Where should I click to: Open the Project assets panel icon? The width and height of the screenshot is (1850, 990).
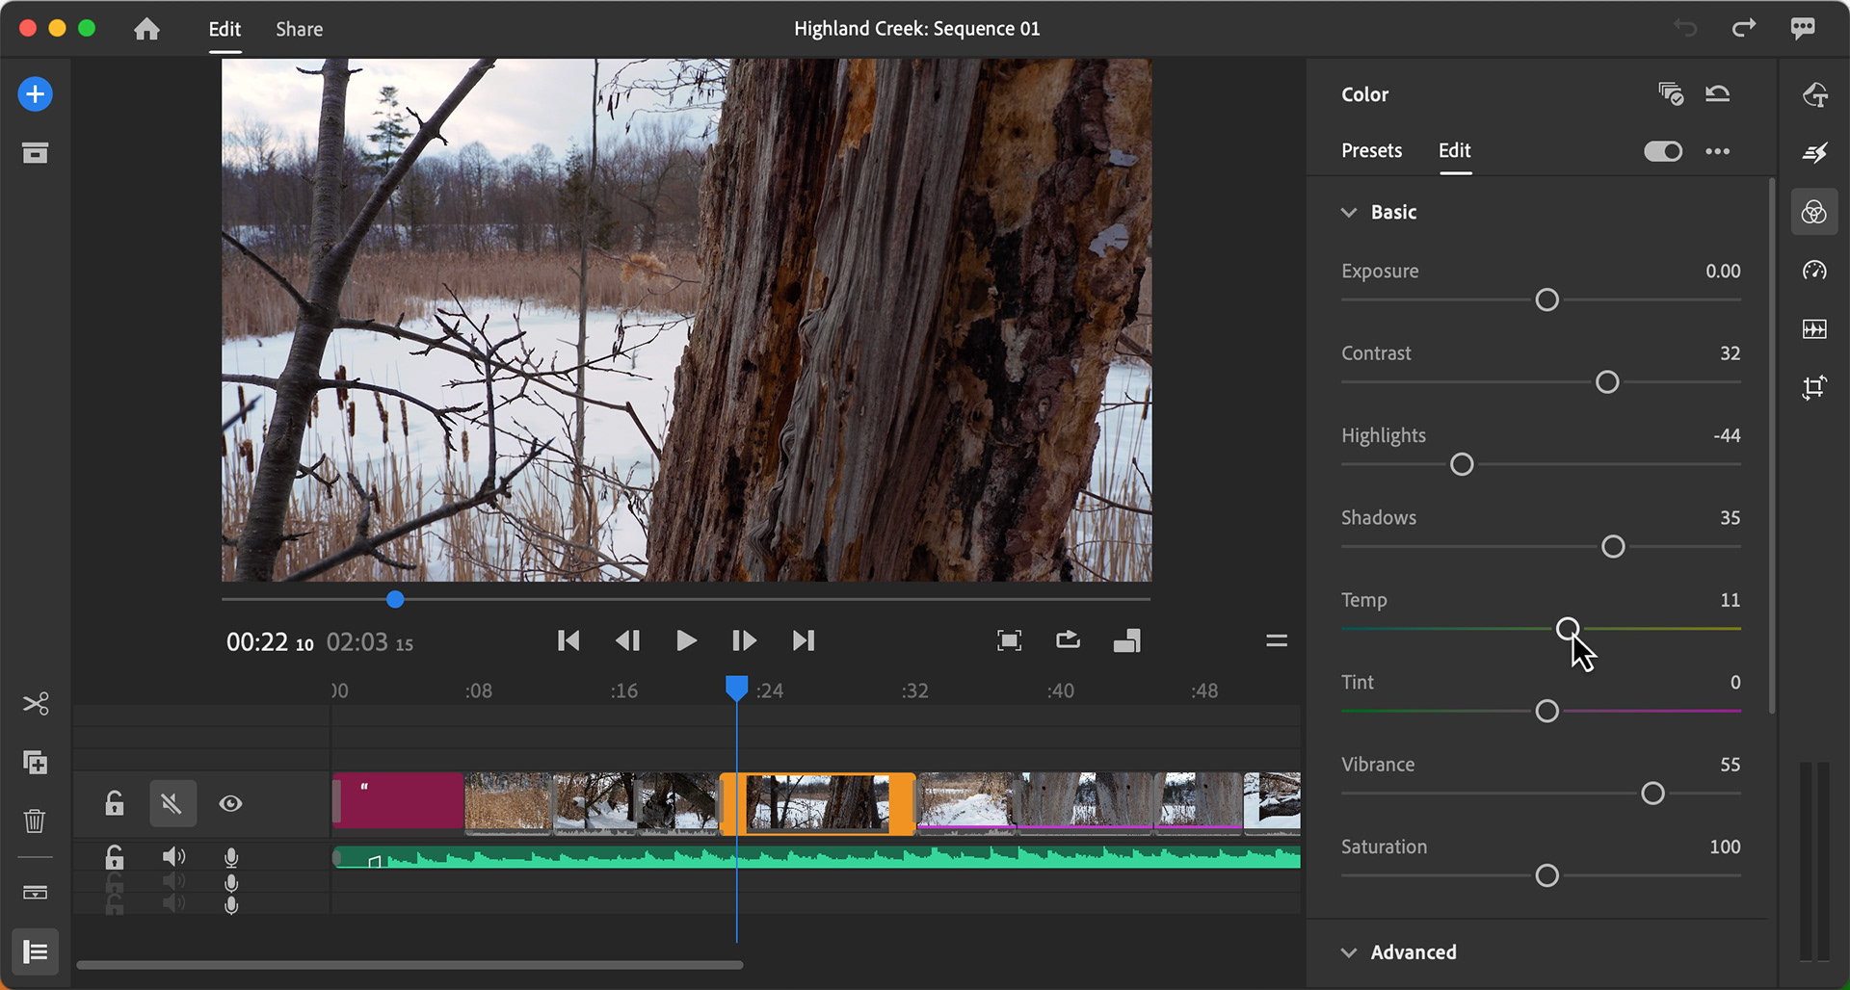[x=35, y=153]
